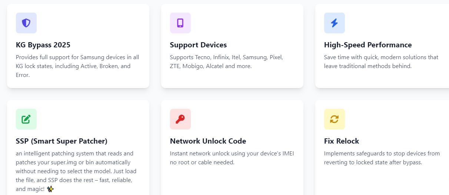Click the High-Speed Performance title

[367, 45]
